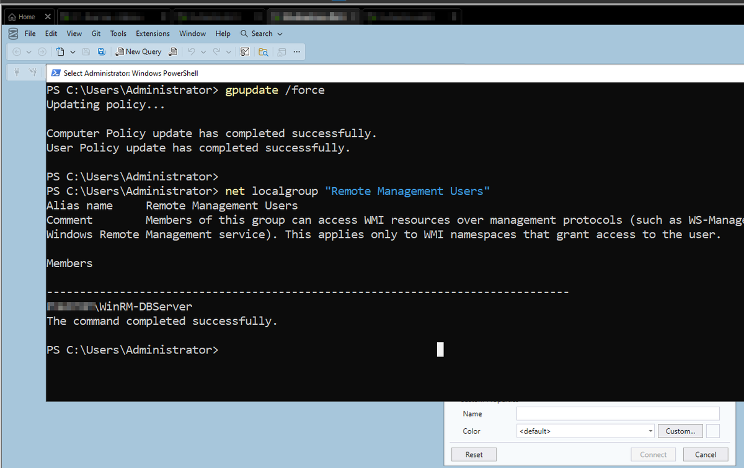
Task: Click the color preview swatch
Action: (x=713, y=431)
